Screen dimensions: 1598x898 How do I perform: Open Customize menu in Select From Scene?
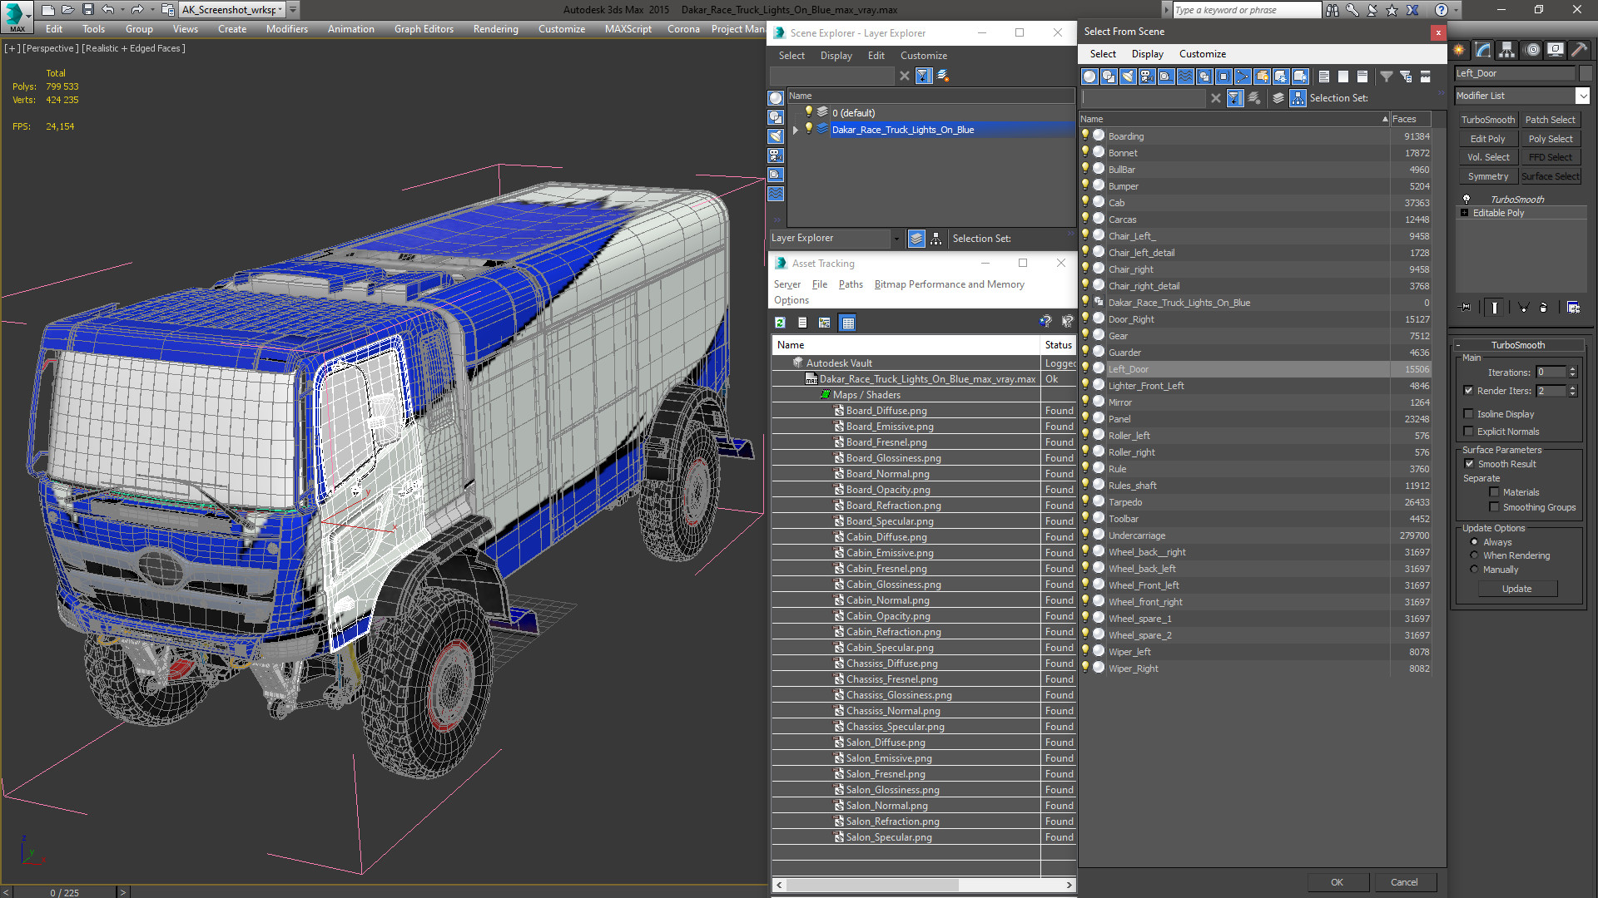[1202, 54]
